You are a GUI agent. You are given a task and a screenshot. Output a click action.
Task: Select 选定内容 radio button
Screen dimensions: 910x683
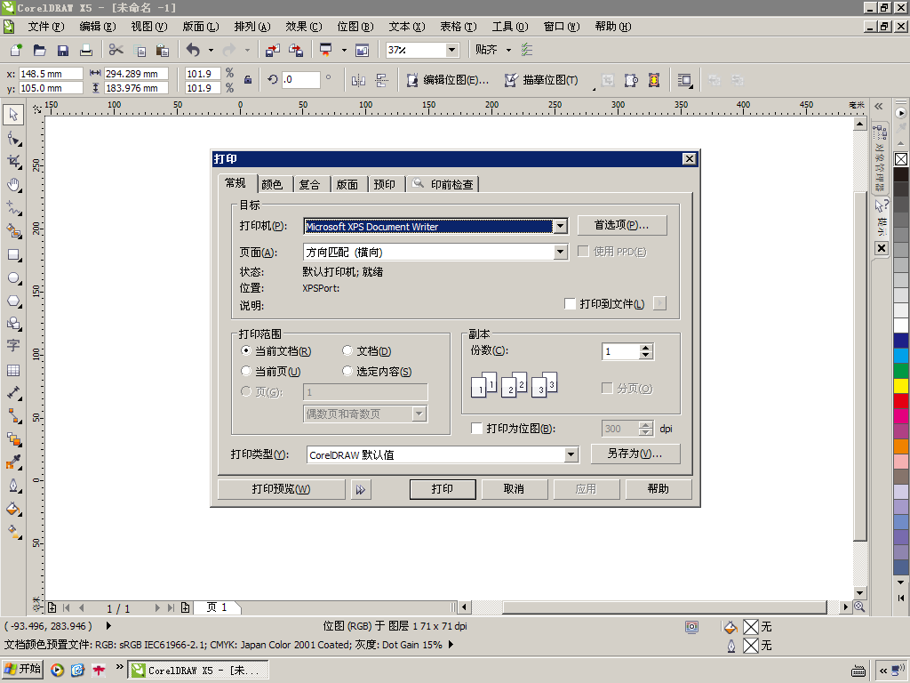click(x=347, y=371)
